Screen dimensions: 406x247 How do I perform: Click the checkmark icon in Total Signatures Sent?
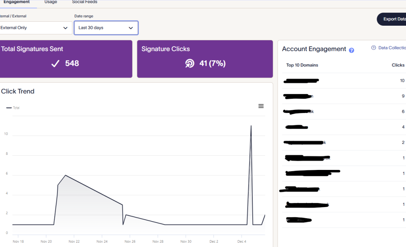click(55, 64)
